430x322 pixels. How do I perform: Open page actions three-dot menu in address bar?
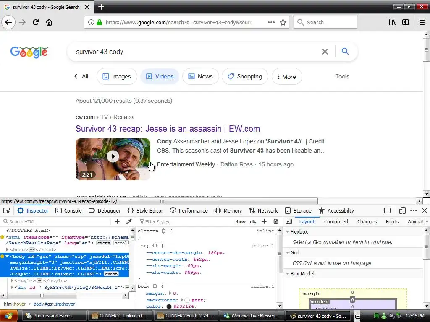click(271, 22)
